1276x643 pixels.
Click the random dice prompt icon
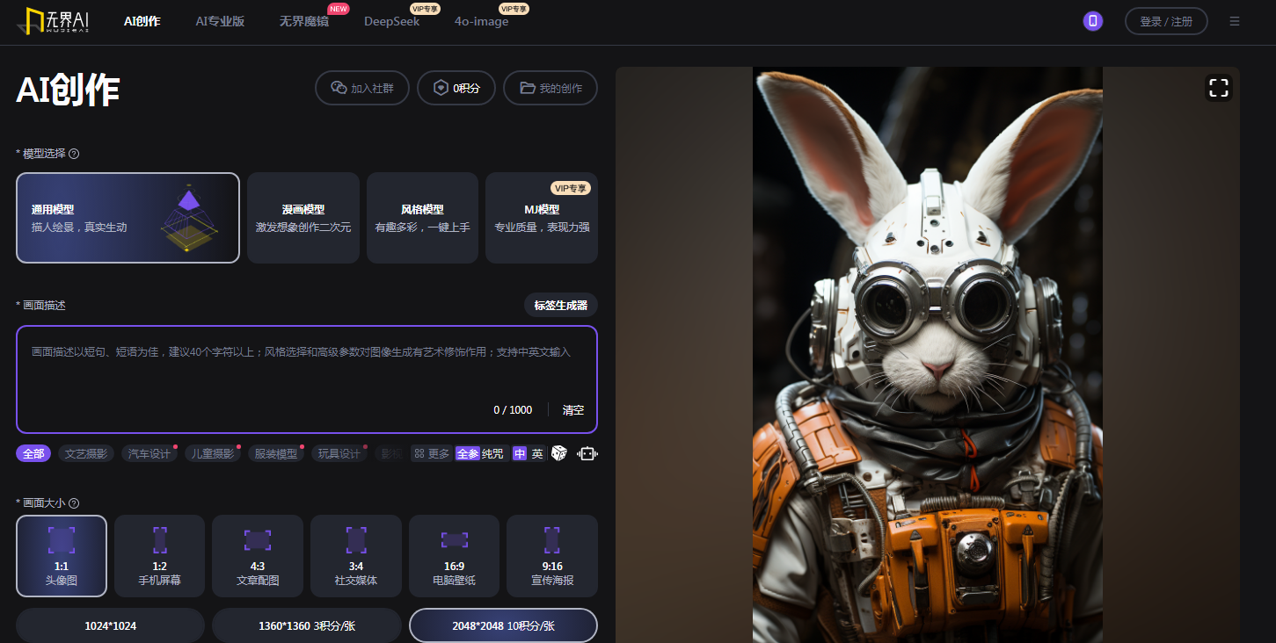click(x=558, y=453)
